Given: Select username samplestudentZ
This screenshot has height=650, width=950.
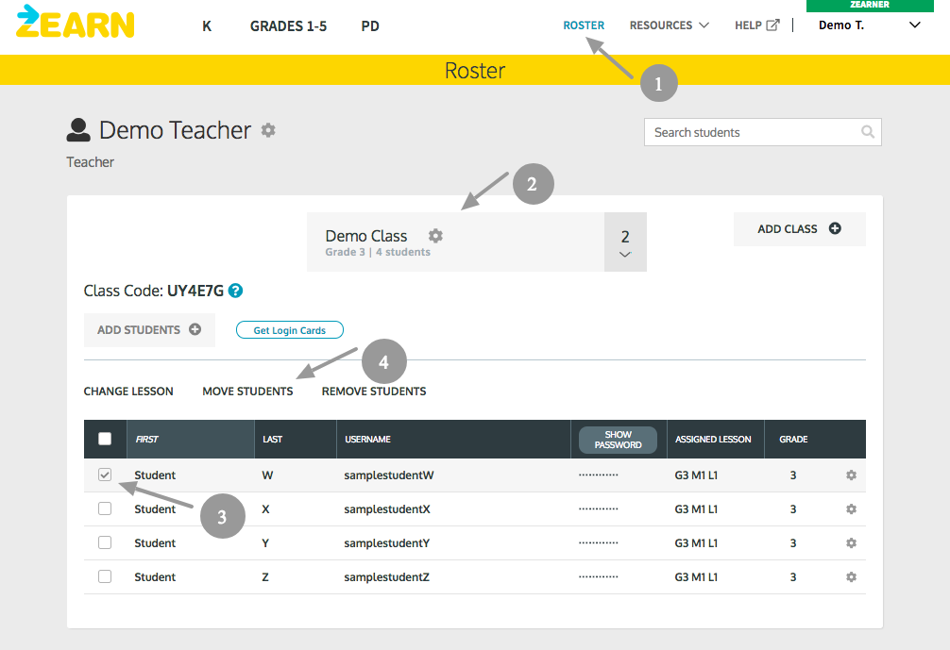Looking at the screenshot, I should (386, 576).
